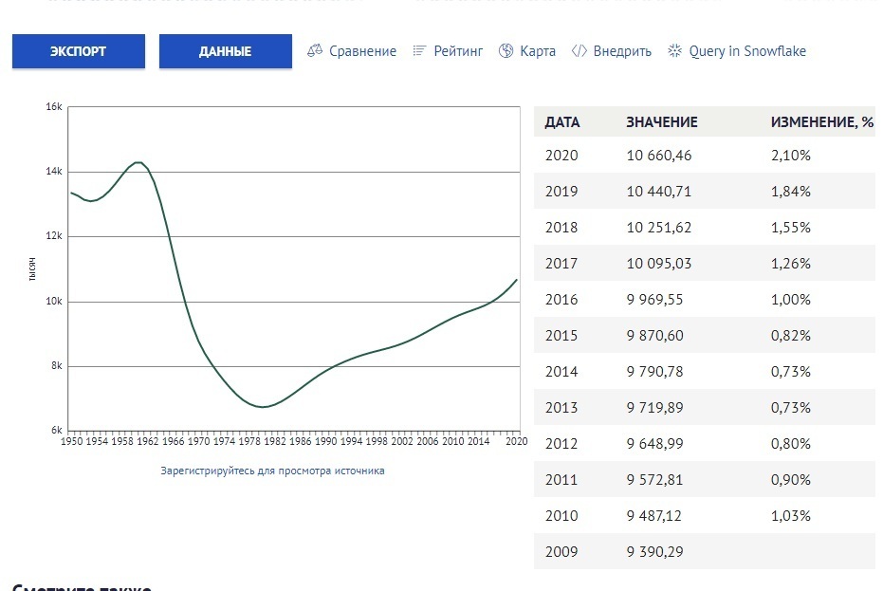Open the registration link under the chart
This screenshot has height=591, width=883.
(x=272, y=471)
